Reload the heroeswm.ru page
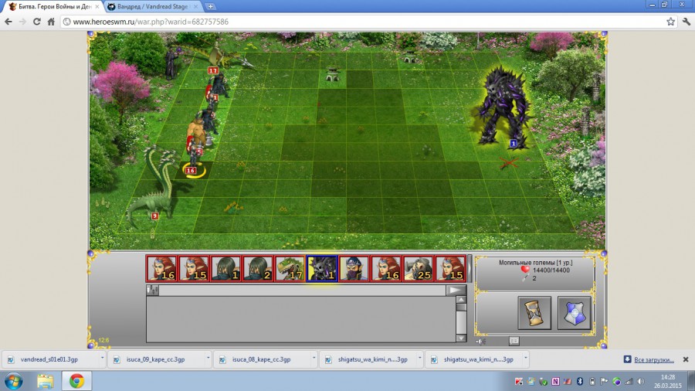 (x=37, y=22)
